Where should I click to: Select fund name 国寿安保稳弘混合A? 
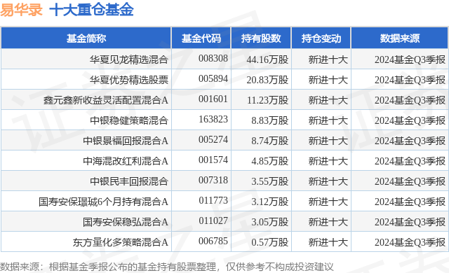[x=126, y=222]
